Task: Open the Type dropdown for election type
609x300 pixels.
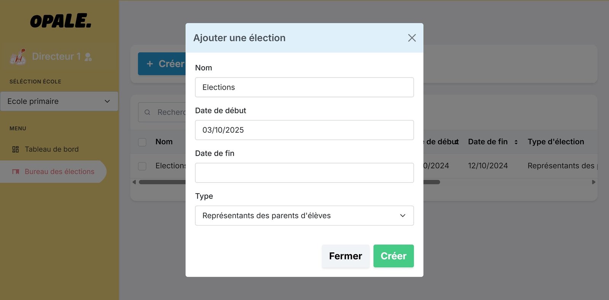Action: point(304,216)
